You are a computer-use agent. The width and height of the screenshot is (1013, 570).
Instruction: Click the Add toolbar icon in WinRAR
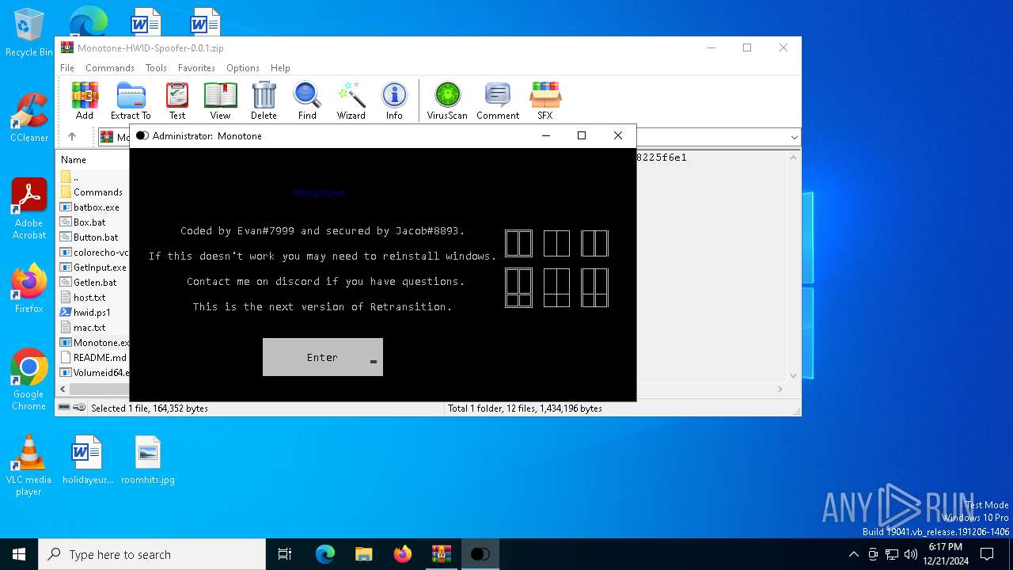[85, 101]
